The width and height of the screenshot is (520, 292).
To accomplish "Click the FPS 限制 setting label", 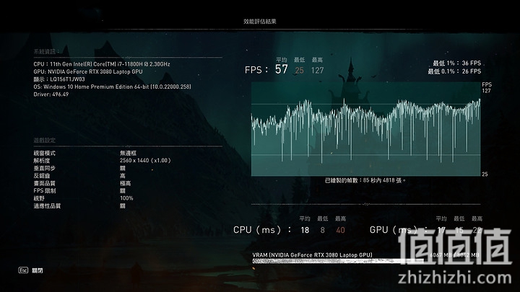I will (45, 190).
